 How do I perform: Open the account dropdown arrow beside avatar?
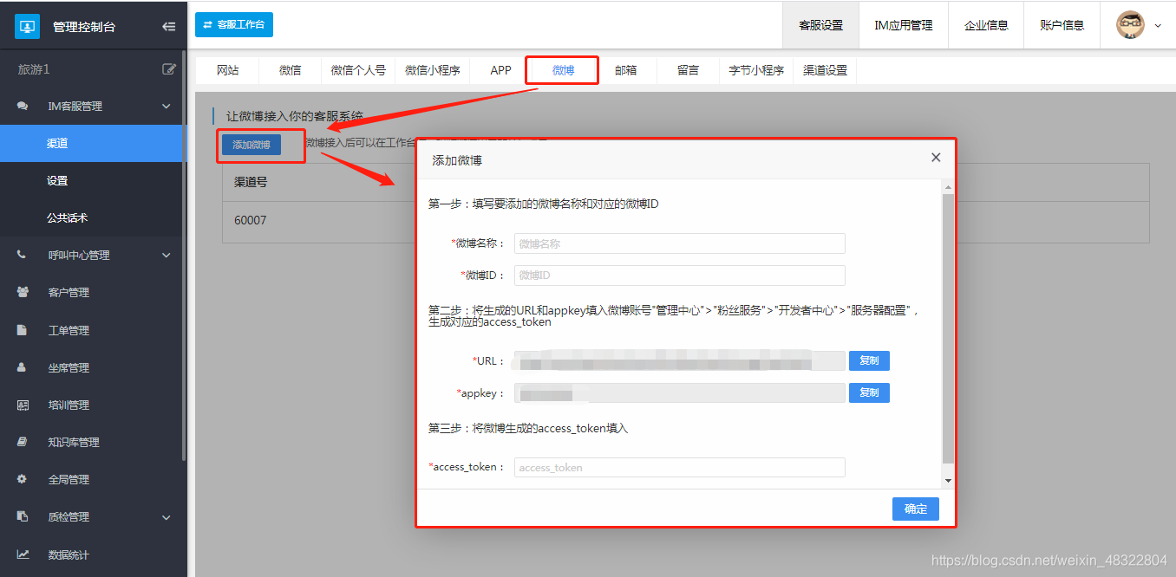point(1158,26)
